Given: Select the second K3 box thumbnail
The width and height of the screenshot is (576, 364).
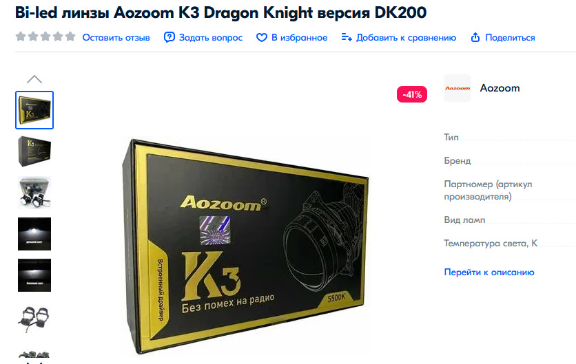Looking at the screenshot, I should [x=34, y=151].
